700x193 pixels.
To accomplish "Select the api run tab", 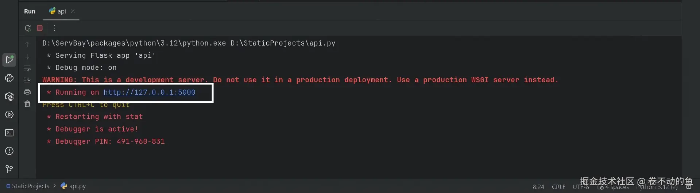I will [x=58, y=11].
